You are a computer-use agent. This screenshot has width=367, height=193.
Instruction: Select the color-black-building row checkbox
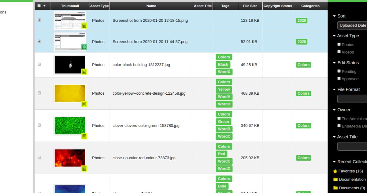[39, 64]
